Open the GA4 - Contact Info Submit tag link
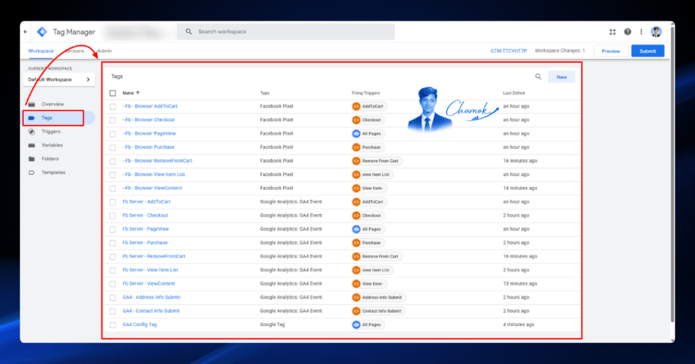 pyautogui.click(x=151, y=311)
